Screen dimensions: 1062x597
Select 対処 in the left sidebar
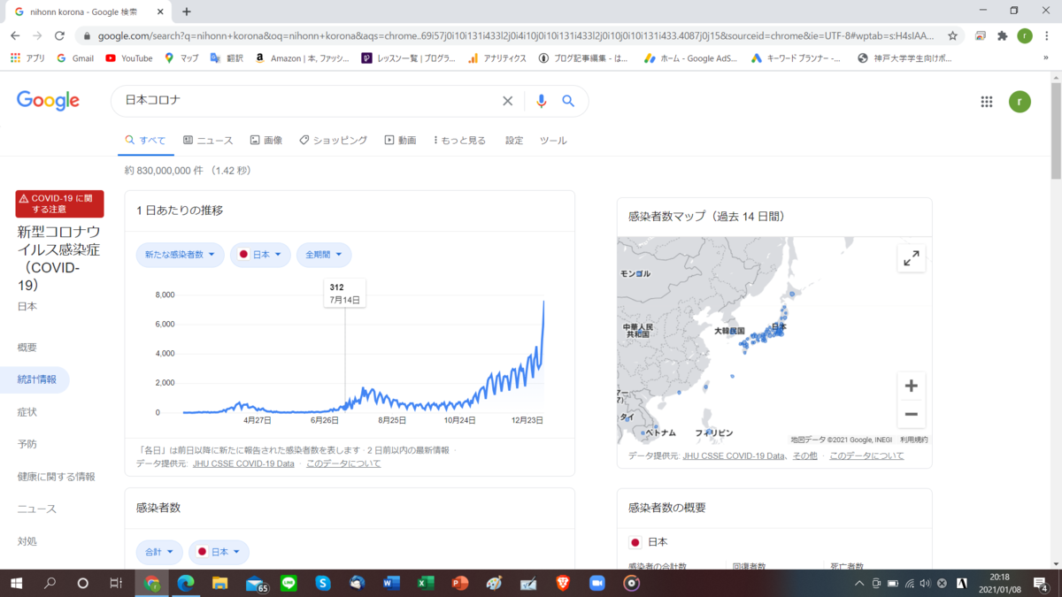click(x=27, y=541)
